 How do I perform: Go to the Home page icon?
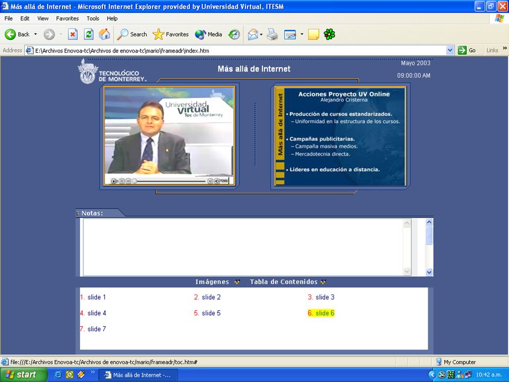(x=104, y=34)
